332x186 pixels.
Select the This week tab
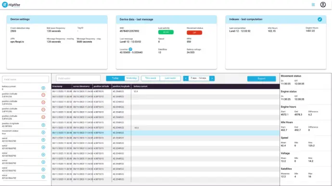[151, 78]
